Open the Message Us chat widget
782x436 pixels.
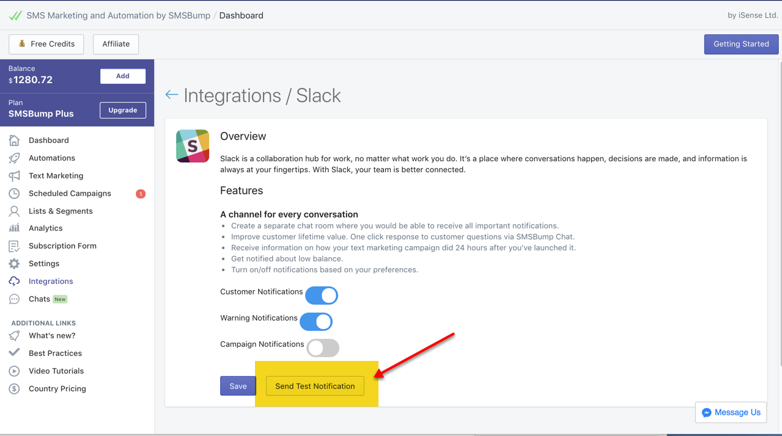click(x=731, y=413)
